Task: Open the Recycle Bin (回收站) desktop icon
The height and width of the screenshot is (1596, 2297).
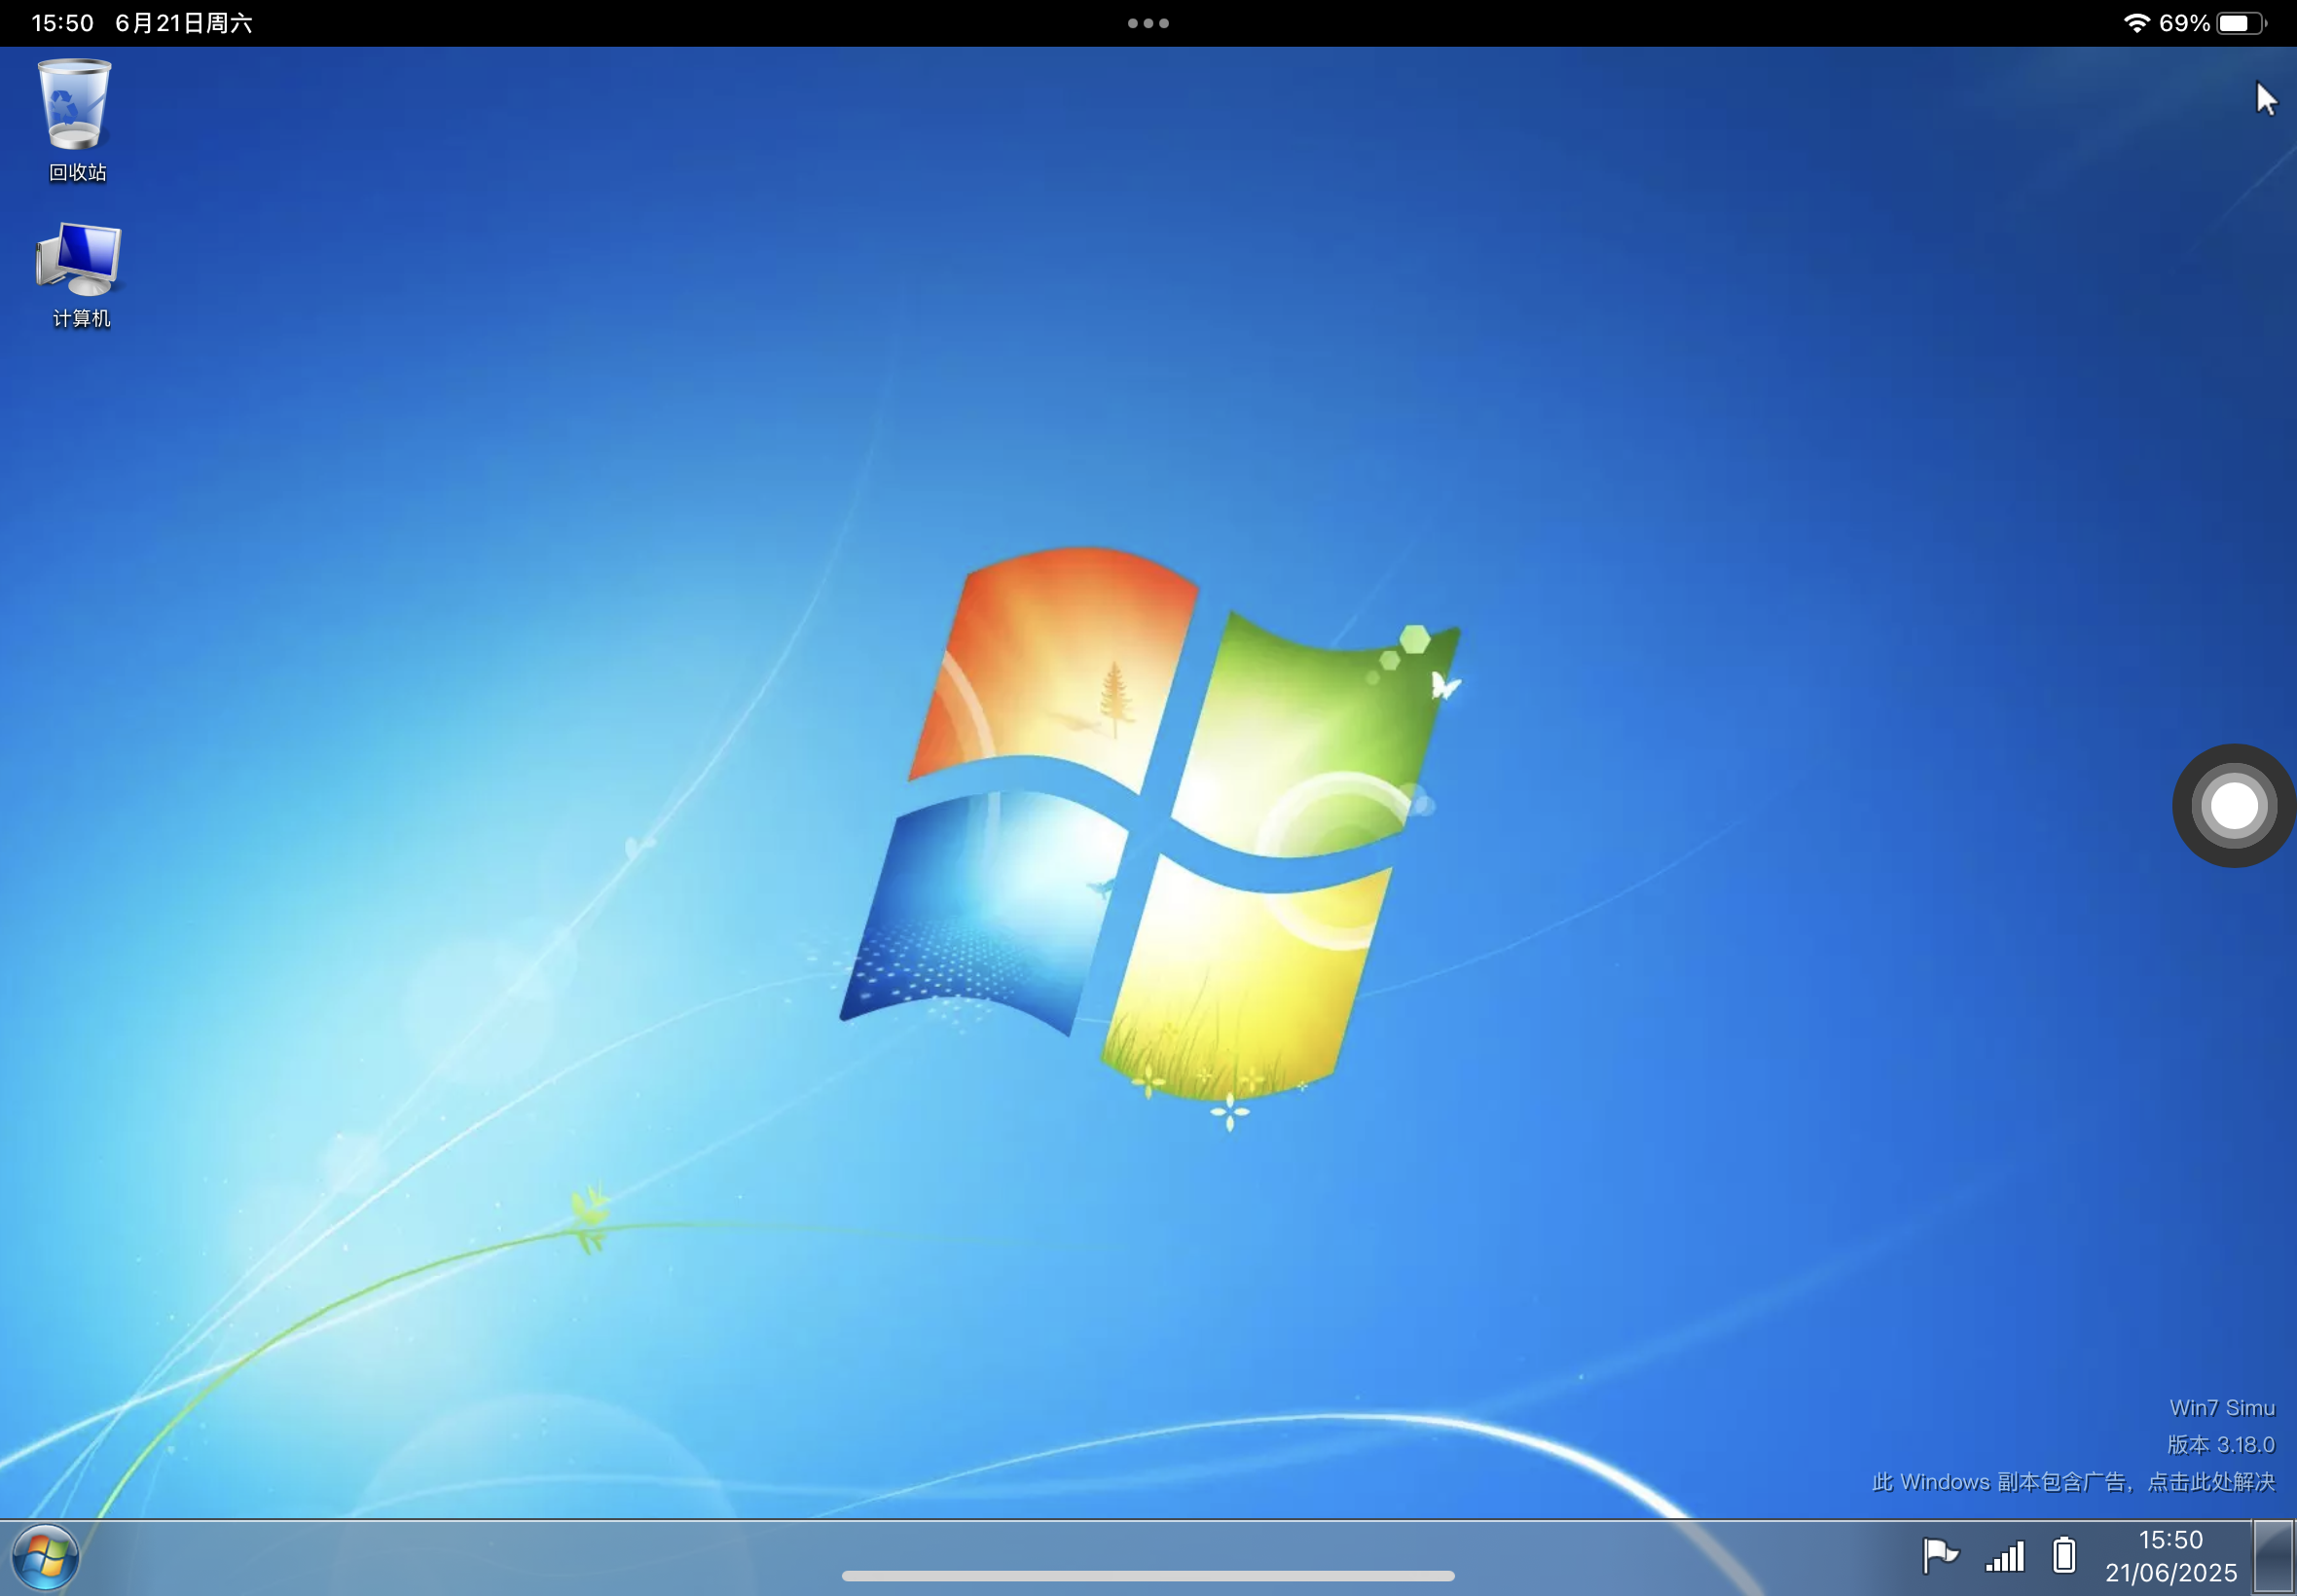Action: [76, 120]
